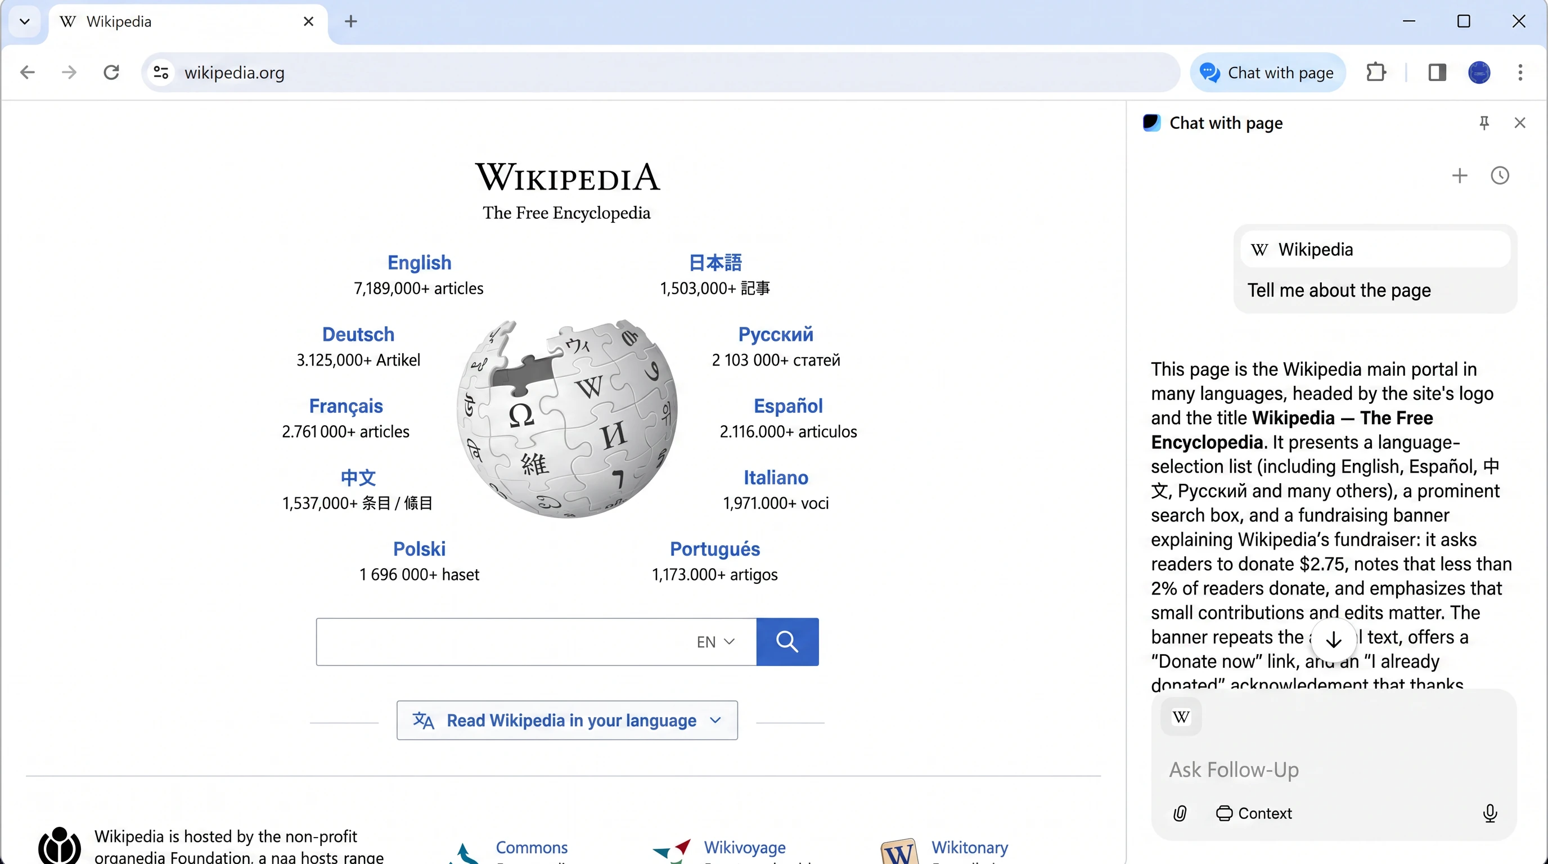Open the Context options

1254,813
